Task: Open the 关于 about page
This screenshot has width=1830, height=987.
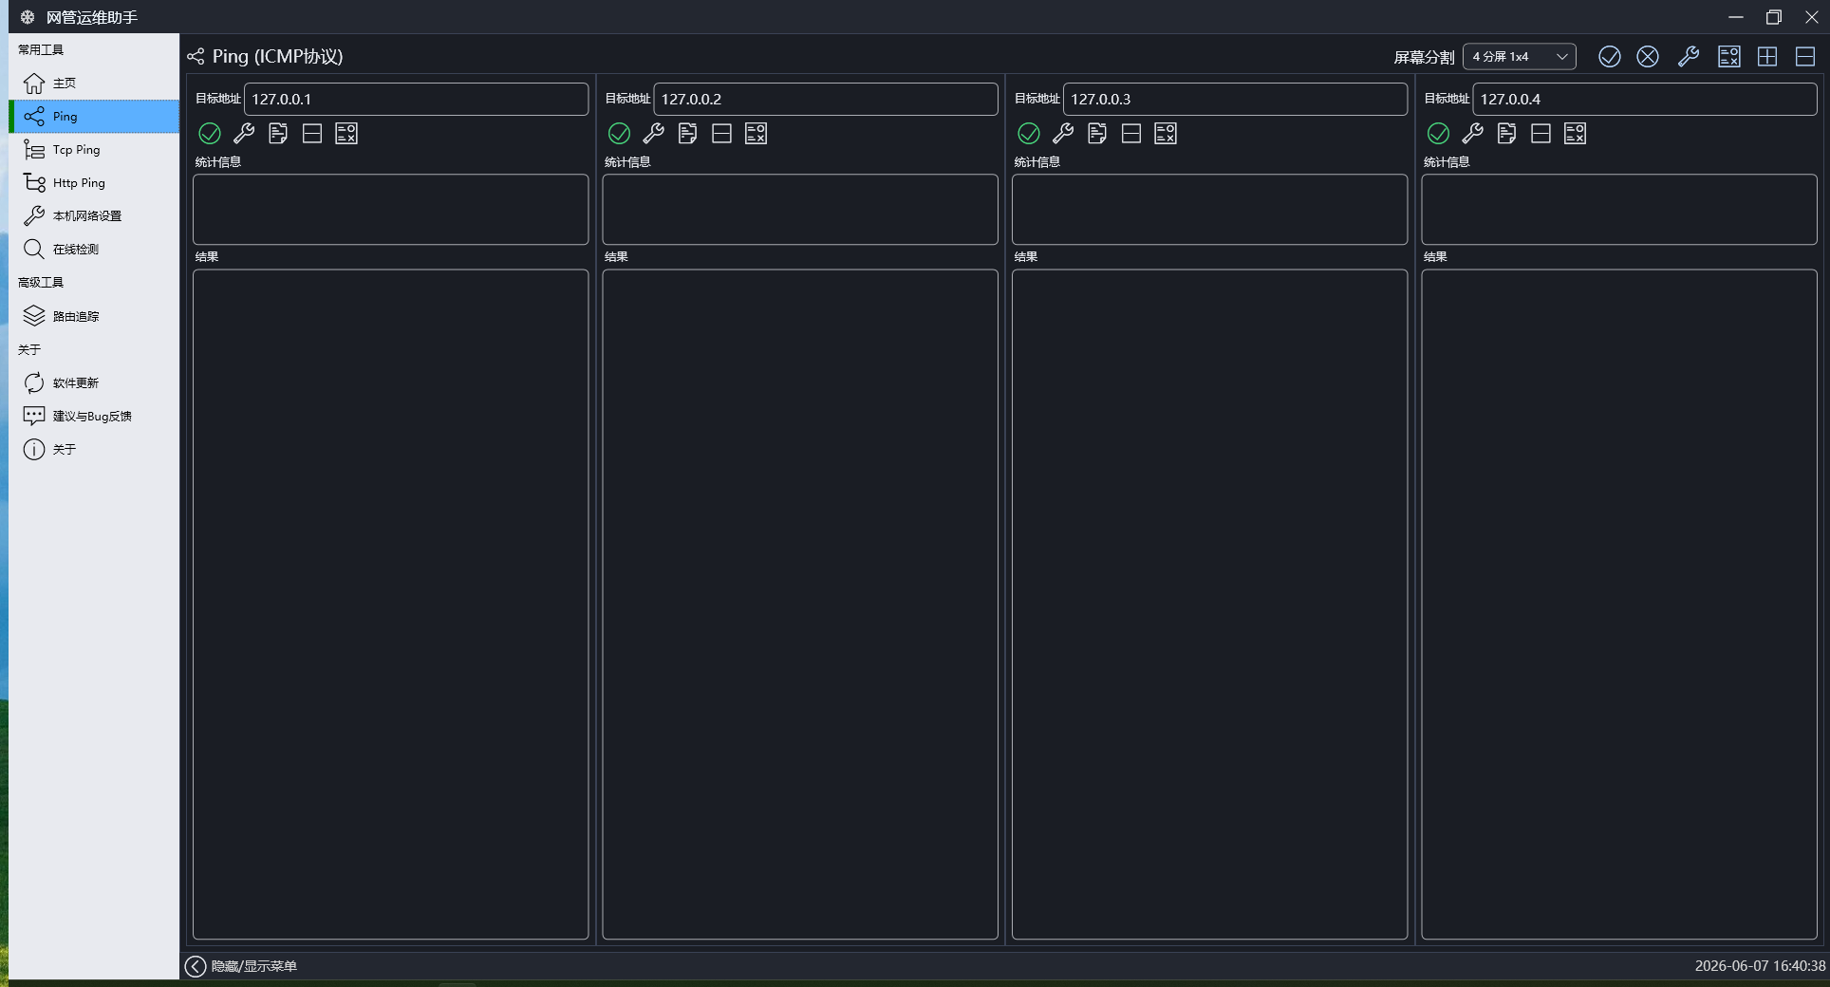Action: click(x=94, y=449)
